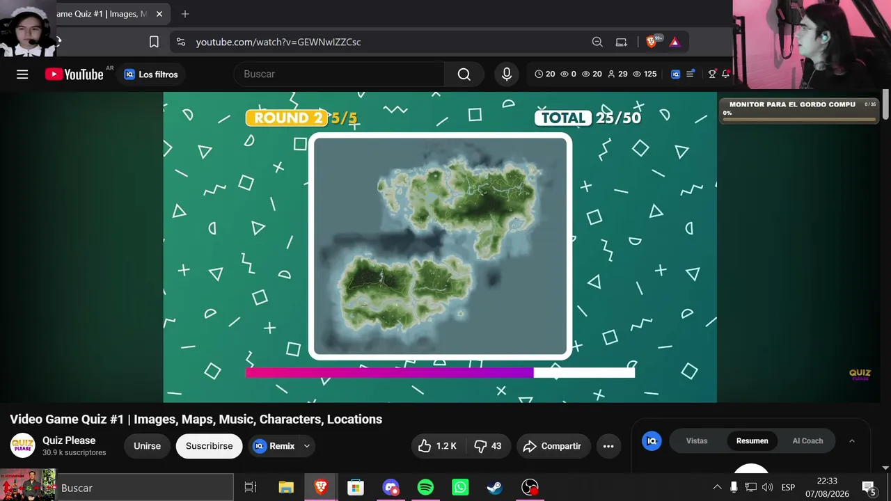The height and width of the screenshot is (501, 891).
Task: Click the vidIQ clock stat showing 20
Action: [544, 74]
